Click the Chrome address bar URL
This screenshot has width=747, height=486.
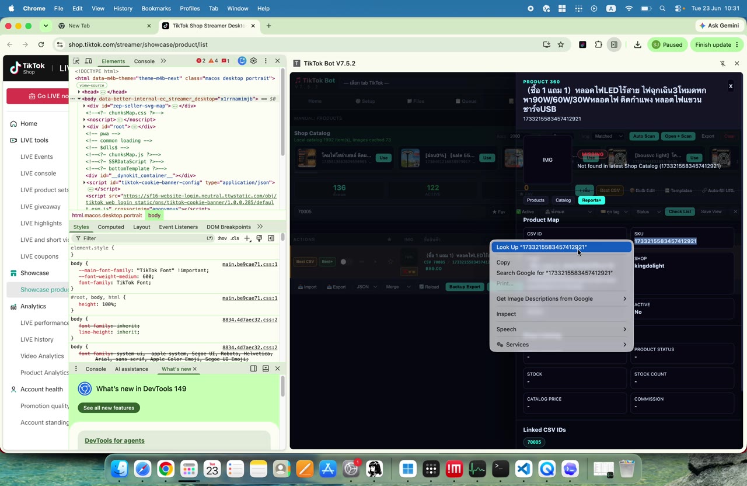tap(138, 44)
